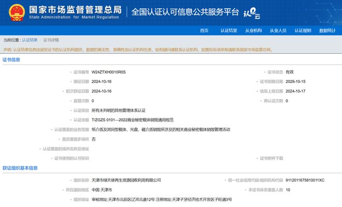Viewport: 342px width, 207px height.
Task: Click region value 中国 天津市
Action: [102, 190]
